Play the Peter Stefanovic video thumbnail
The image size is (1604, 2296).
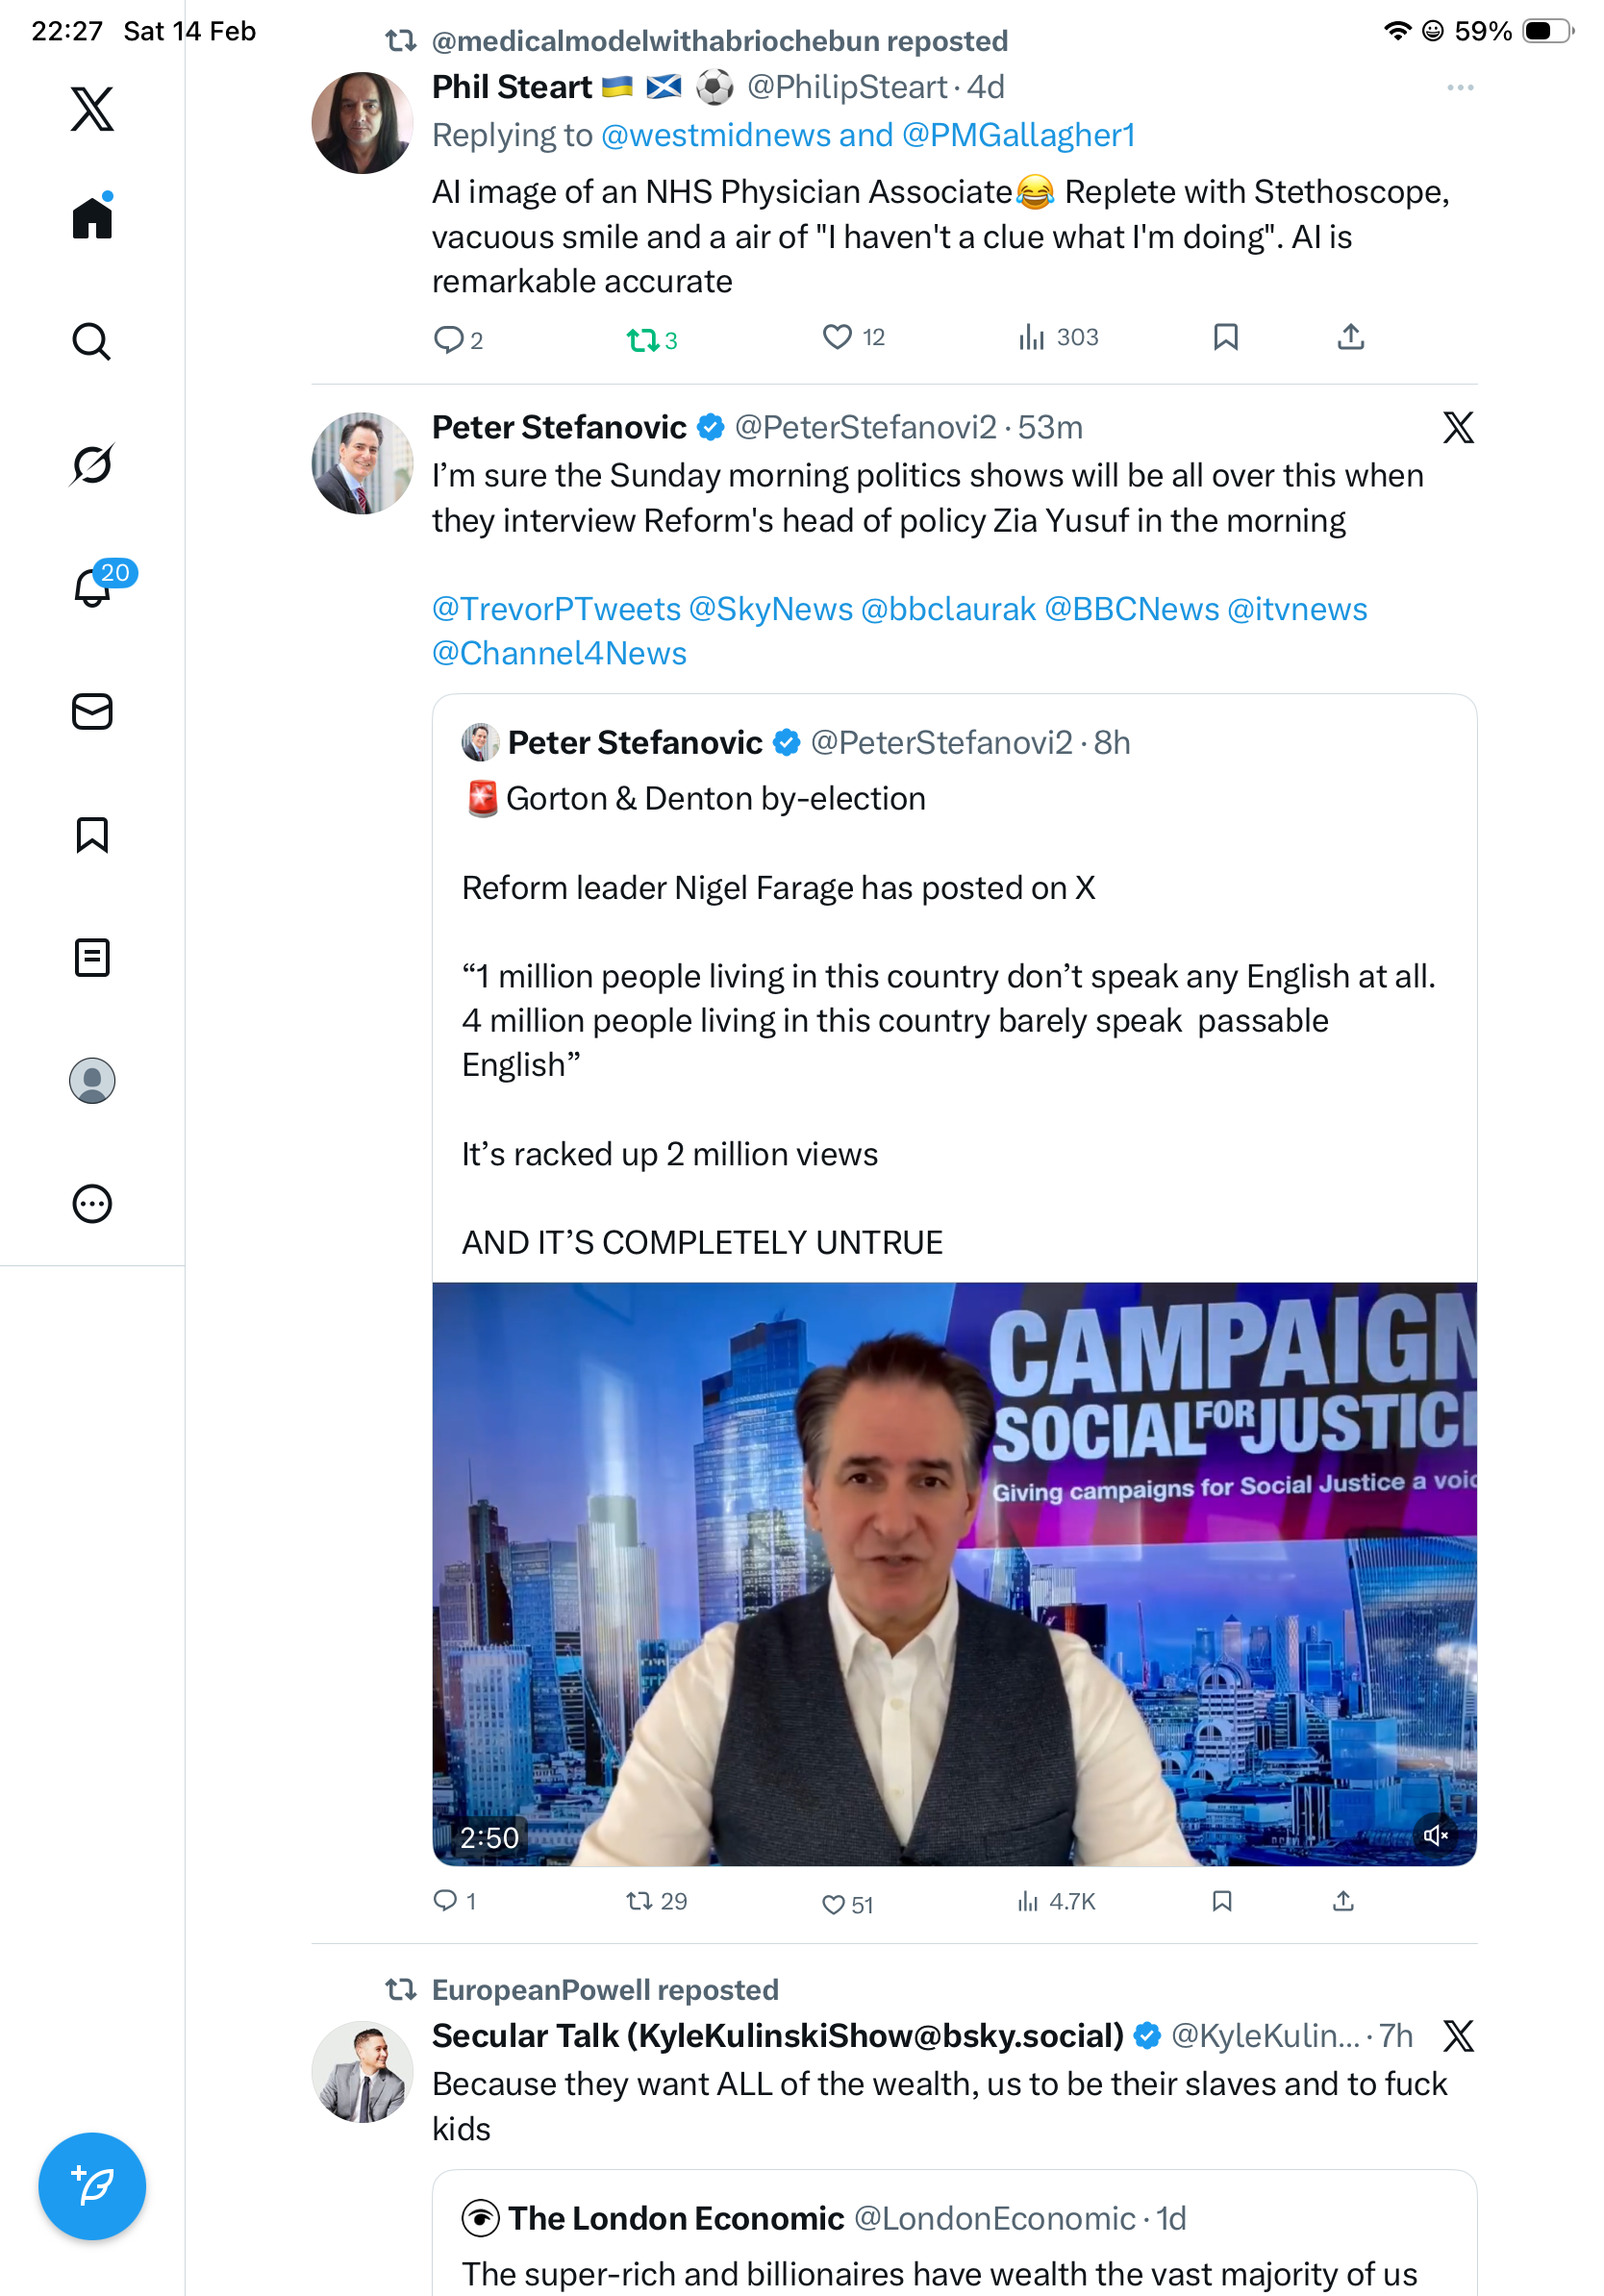pos(953,1573)
